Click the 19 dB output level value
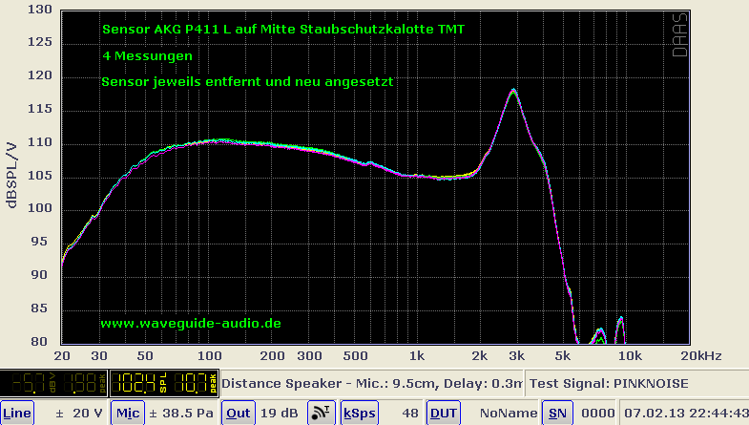The image size is (749, 425). [279, 413]
